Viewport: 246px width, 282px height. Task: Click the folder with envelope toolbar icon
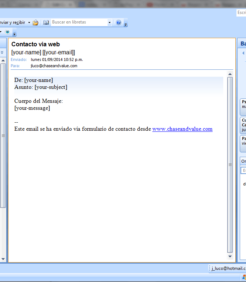tap(36, 22)
